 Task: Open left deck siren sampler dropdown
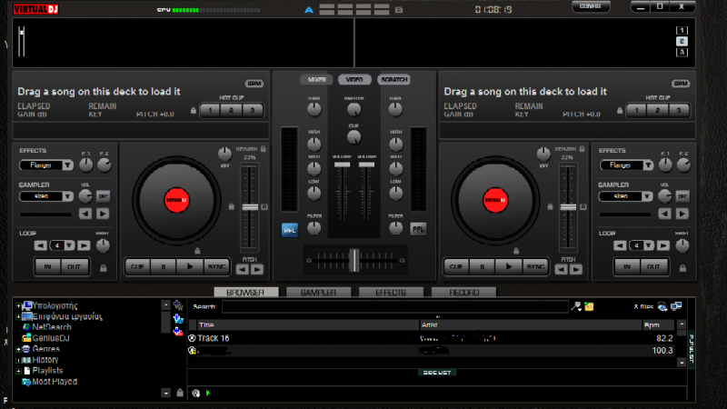pos(67,196)
